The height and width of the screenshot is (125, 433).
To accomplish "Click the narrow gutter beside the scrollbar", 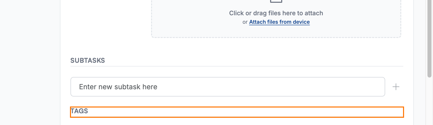I will pyautogui.click(x=420, y=62).
